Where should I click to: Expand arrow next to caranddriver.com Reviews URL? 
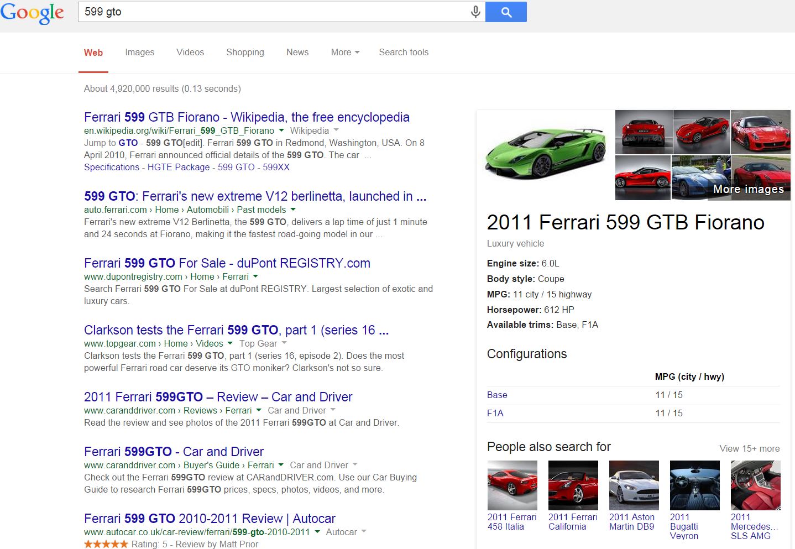[x=259, y=410]
